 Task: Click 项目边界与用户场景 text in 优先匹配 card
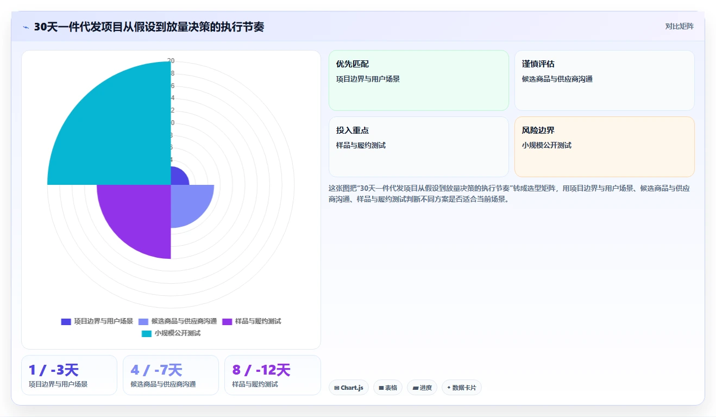coord(368,79)
